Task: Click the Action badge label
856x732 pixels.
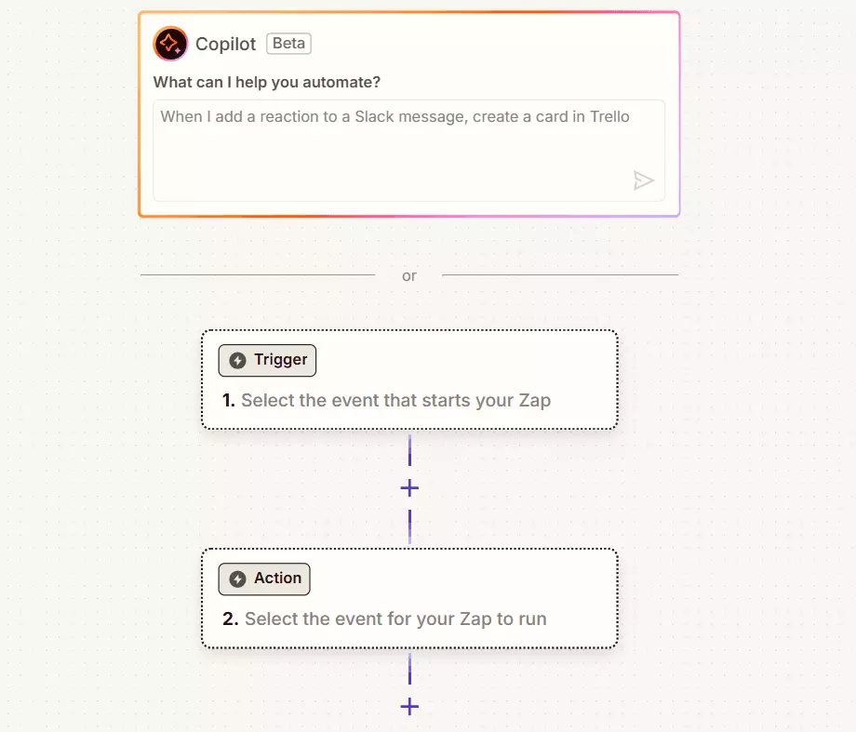Action: tap(277, 579)
